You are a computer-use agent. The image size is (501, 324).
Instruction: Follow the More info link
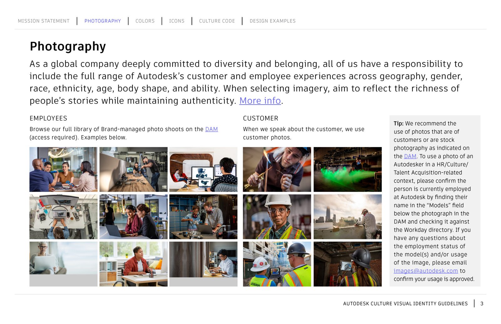(260, 101)
